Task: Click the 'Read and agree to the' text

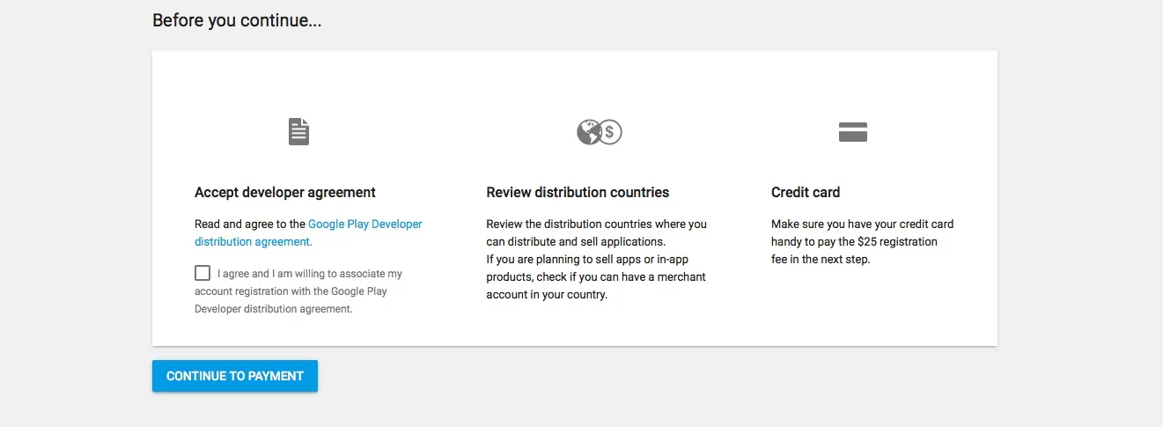Action: (x=250, y=225)
